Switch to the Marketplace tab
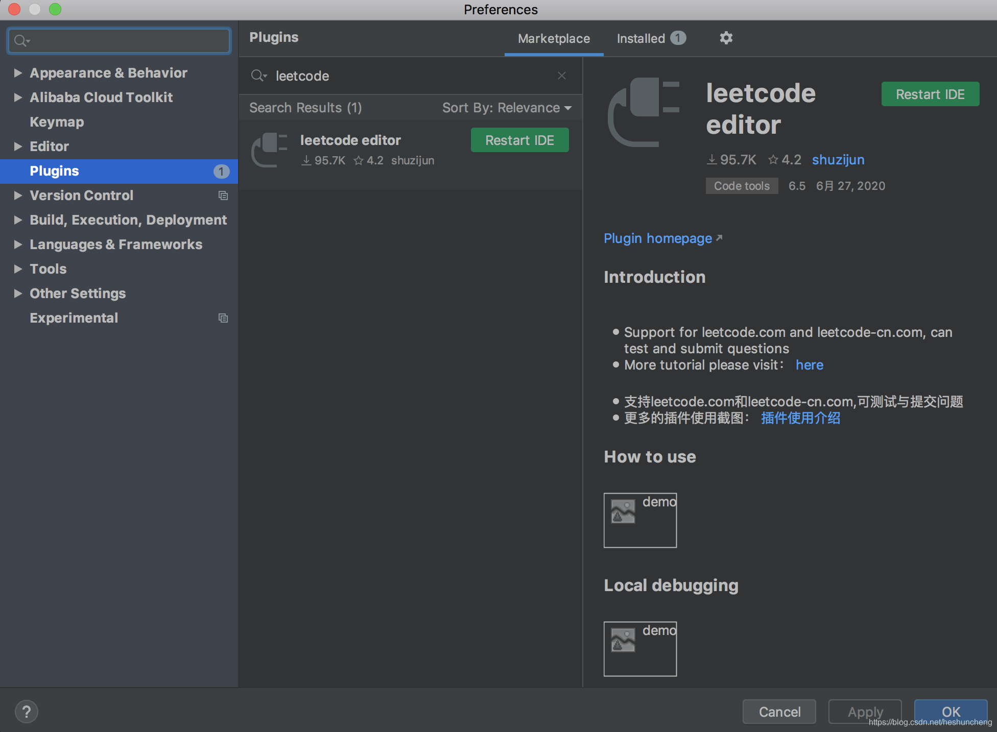Viewport: 997px width, 732px height. point(554,38)
